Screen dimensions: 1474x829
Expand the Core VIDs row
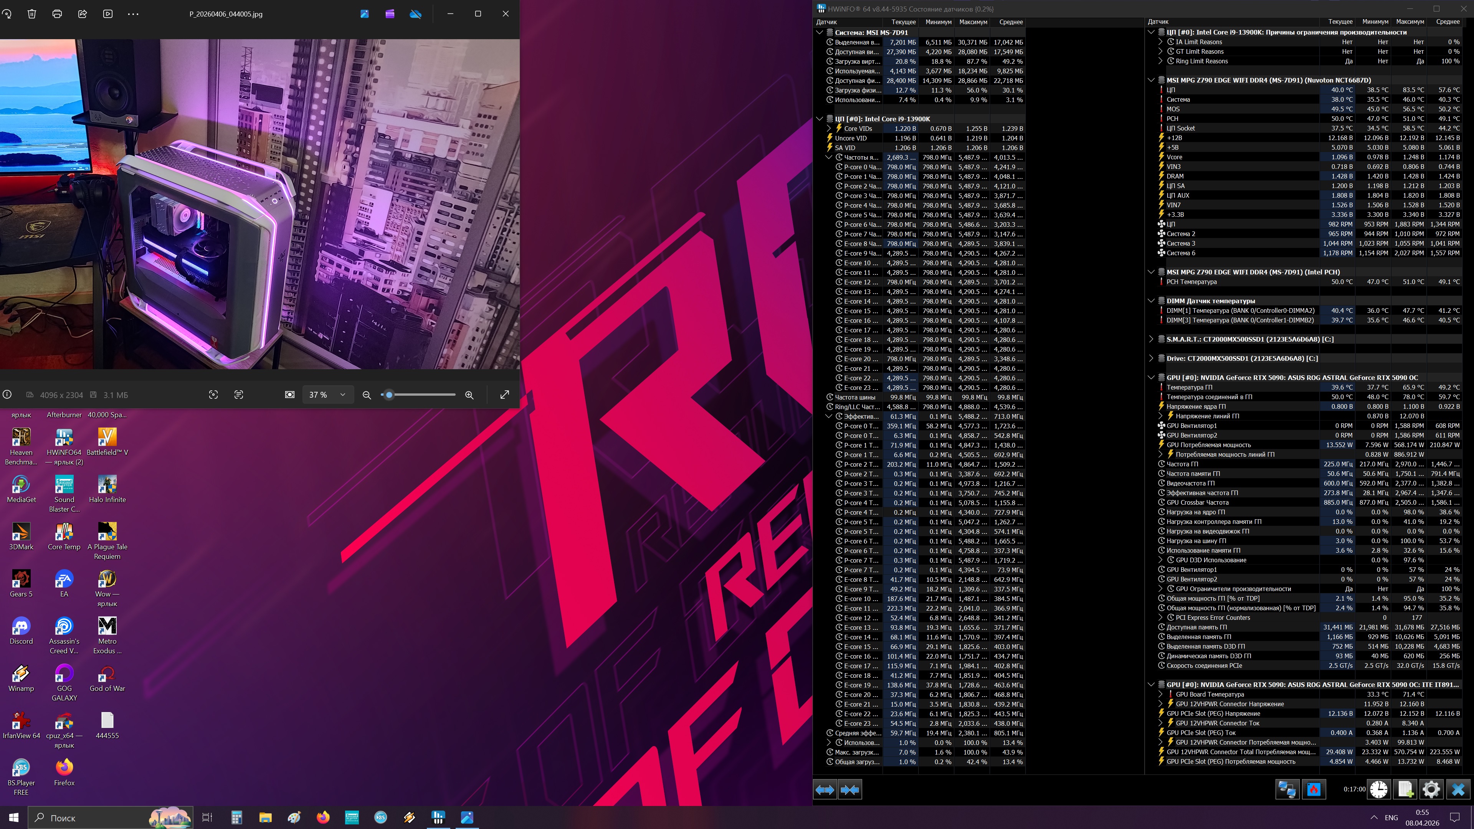coord(829,129)
